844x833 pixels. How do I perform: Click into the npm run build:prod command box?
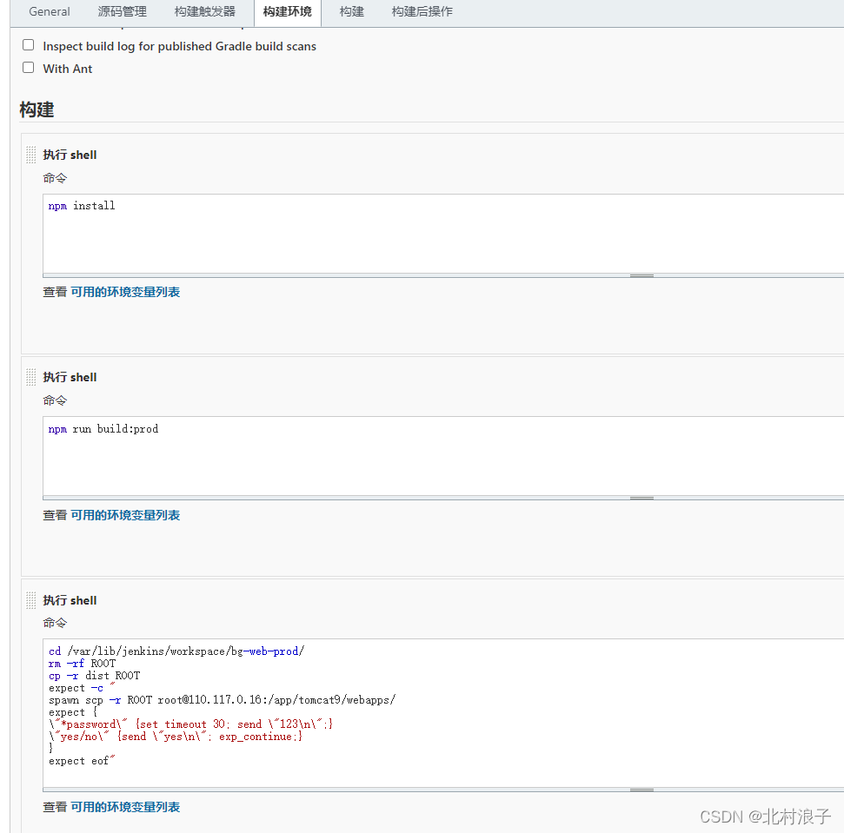pos(443,457)
